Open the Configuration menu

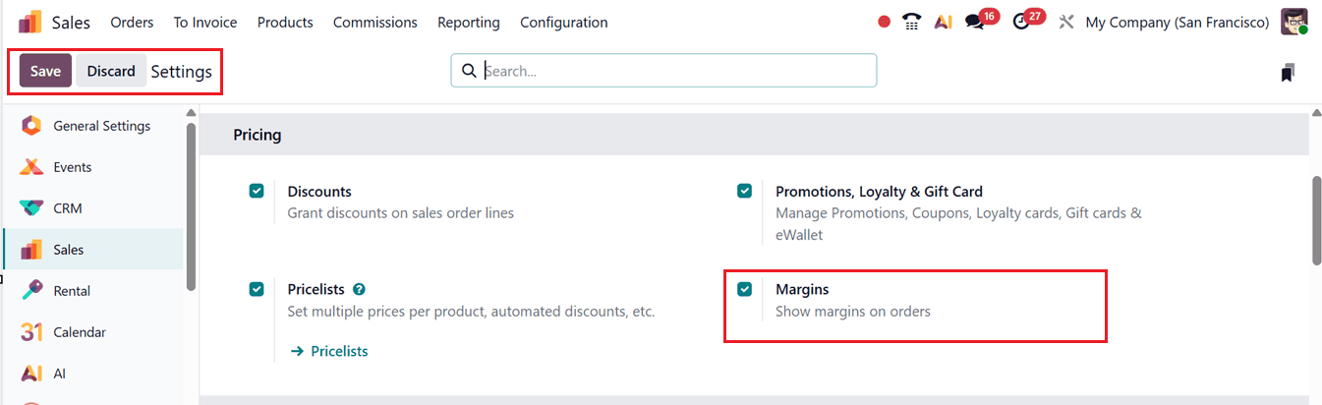(563, 22)
